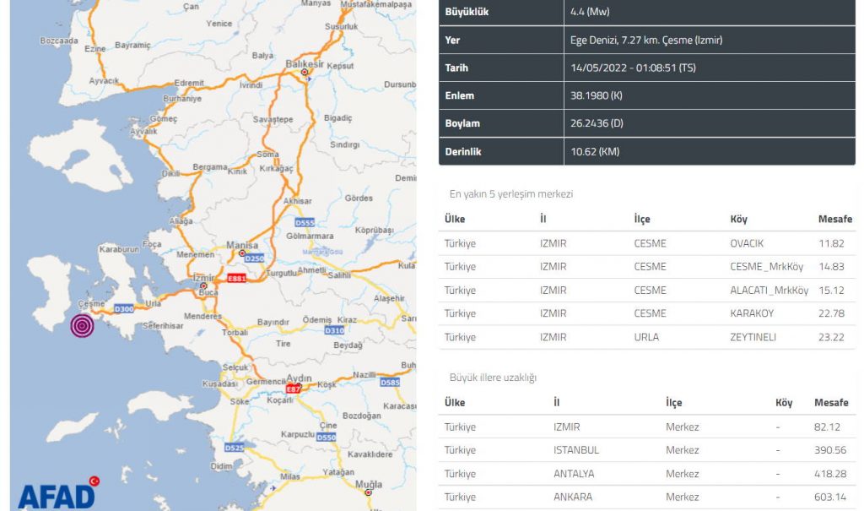Click the D525 road shield near Didim
This screenshot has height=511, width=864.
(234, 447)
